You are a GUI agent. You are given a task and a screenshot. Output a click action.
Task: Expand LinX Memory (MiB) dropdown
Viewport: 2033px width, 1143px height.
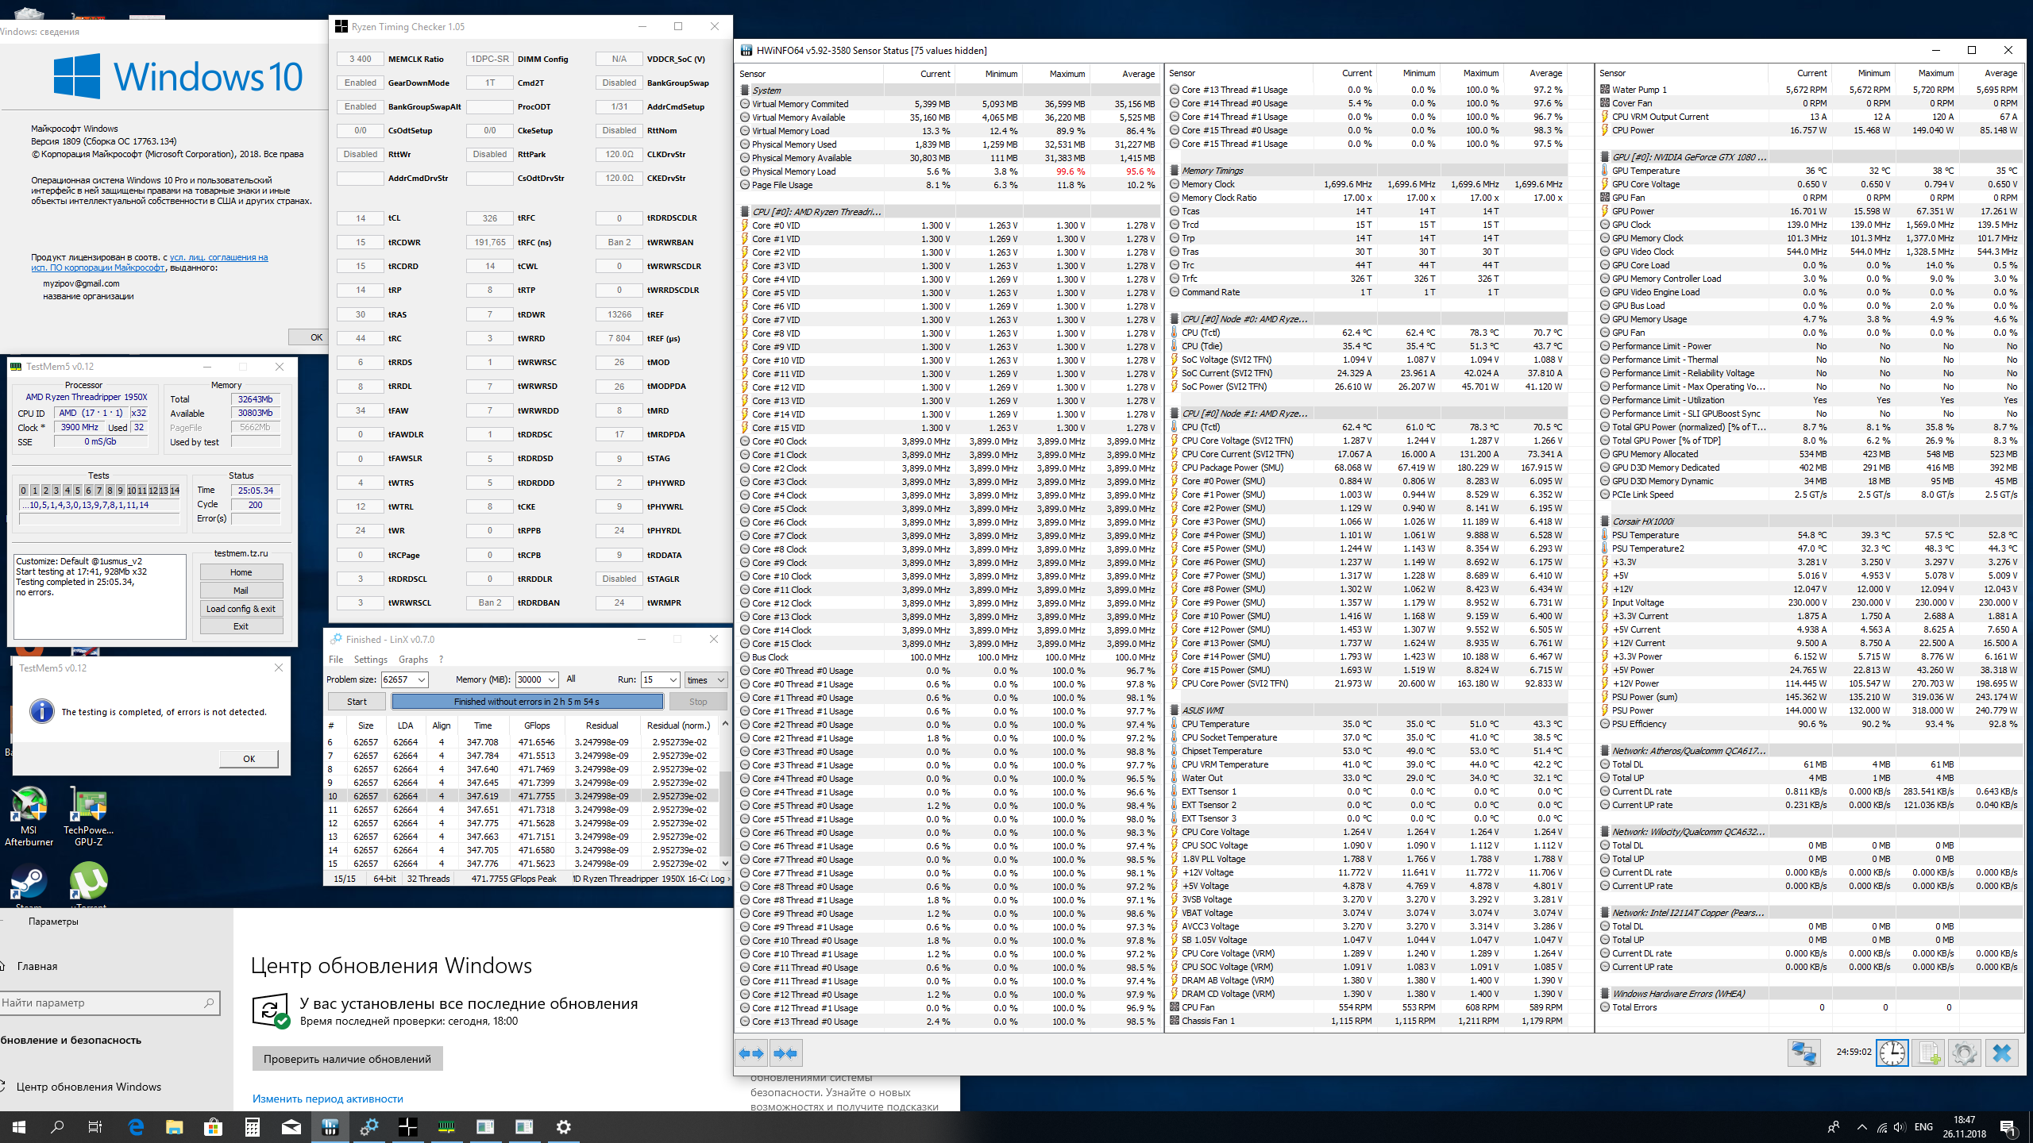(551, 679)
